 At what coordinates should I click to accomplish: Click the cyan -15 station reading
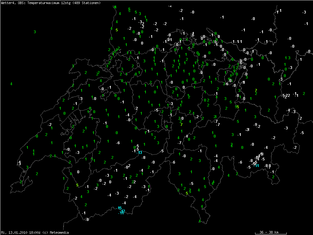point(119,208)
